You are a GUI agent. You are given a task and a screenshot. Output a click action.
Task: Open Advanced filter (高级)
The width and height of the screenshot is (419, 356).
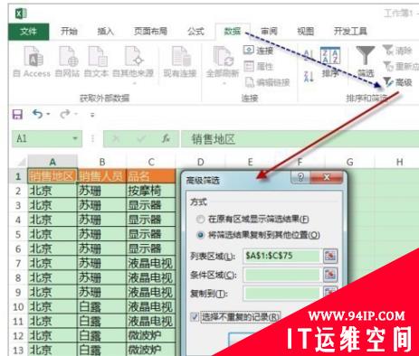(397, 82)
